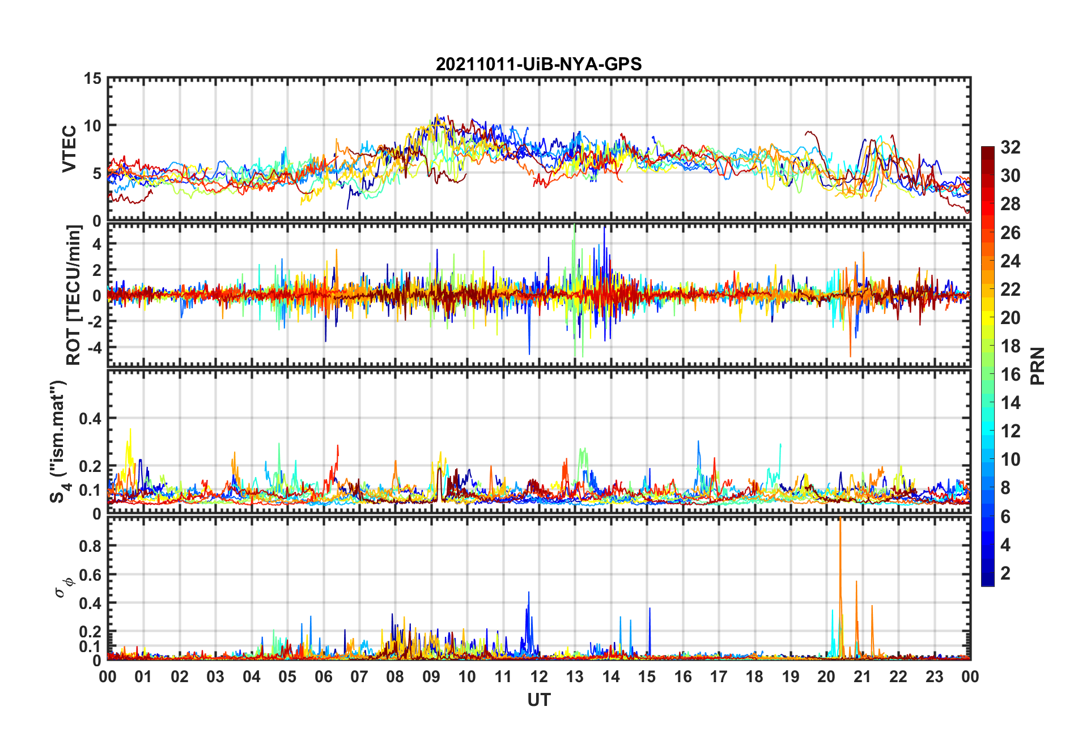Click UT axis tick label 19
Screen dimensions: 1078x732
791,676
